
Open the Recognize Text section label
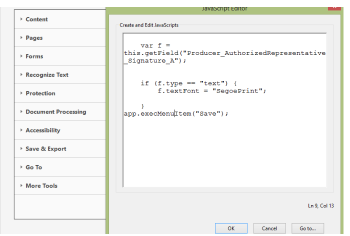pos(47,75)
